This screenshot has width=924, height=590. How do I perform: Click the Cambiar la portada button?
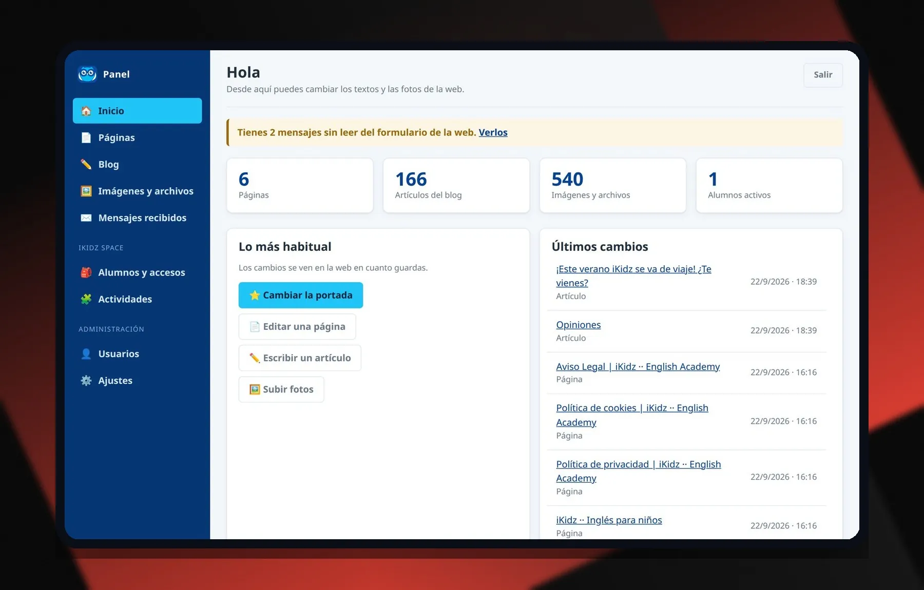pos(301,295)
